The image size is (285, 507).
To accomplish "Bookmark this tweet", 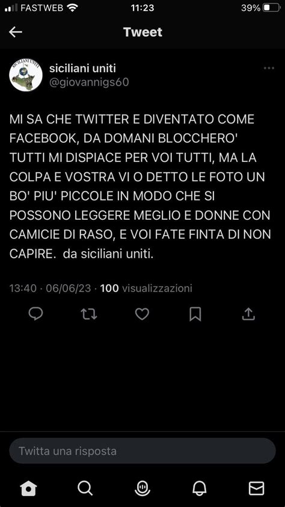I will [x=195, y=314].
